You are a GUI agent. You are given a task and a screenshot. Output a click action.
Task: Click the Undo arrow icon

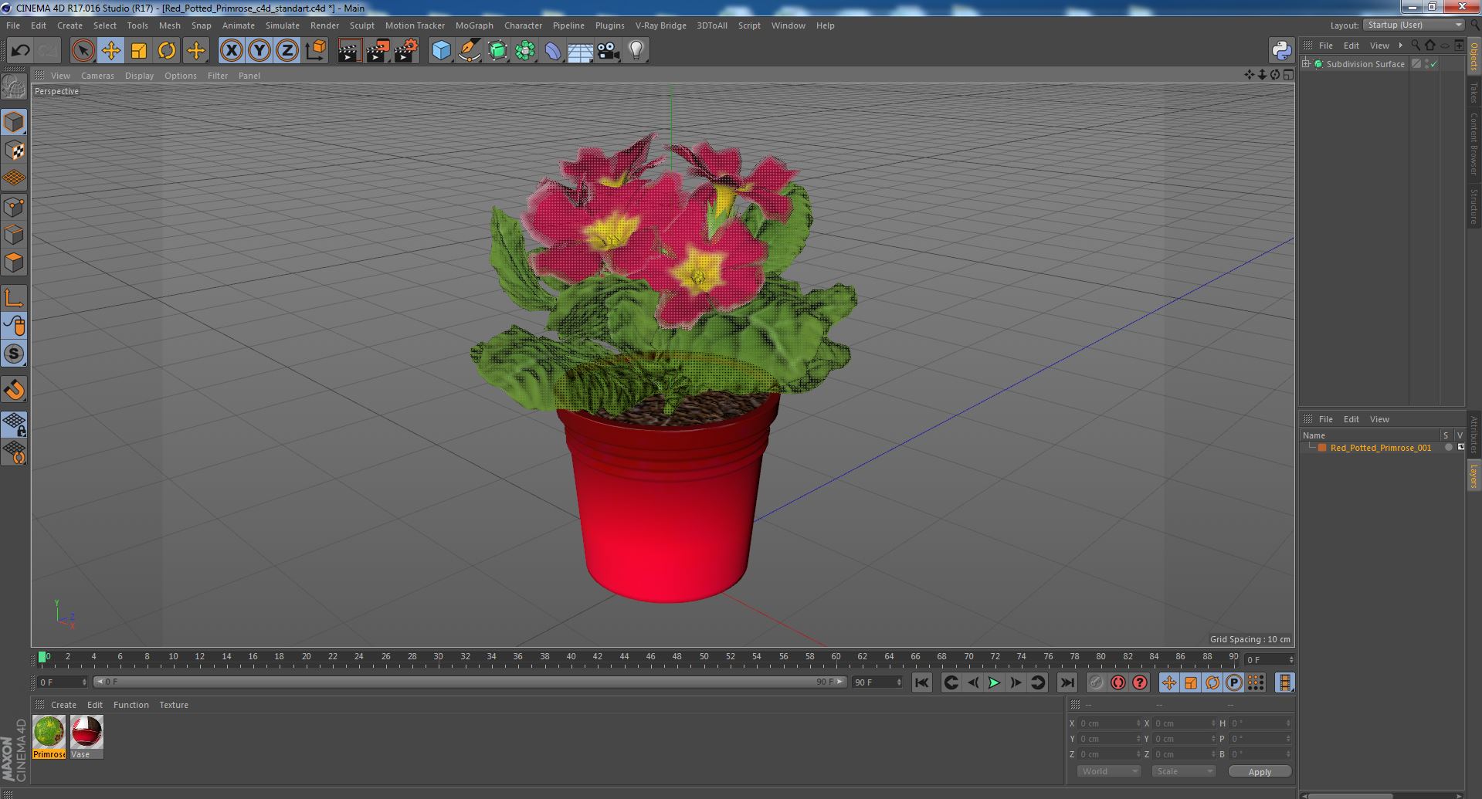pyautogui.click(x=20, y=51)
